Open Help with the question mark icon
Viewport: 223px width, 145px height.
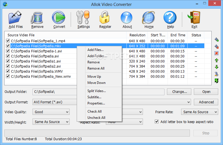[x=170, y=17]
